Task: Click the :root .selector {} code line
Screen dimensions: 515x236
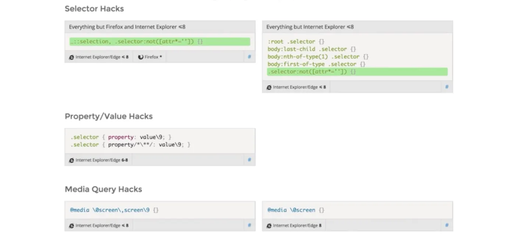Action: pyautogui.click(x=296, y=42)
